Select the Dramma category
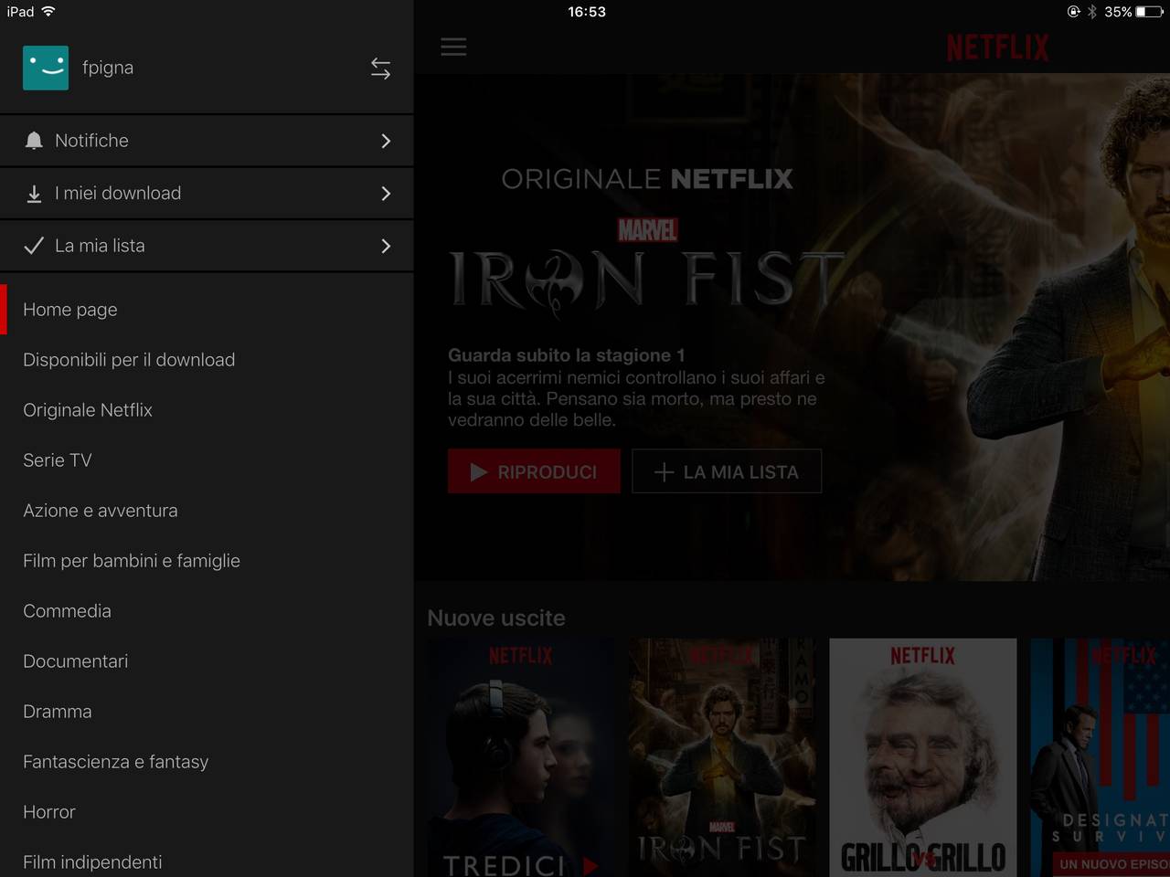This screenshot has height=877, width=1170. pos(207,712)
